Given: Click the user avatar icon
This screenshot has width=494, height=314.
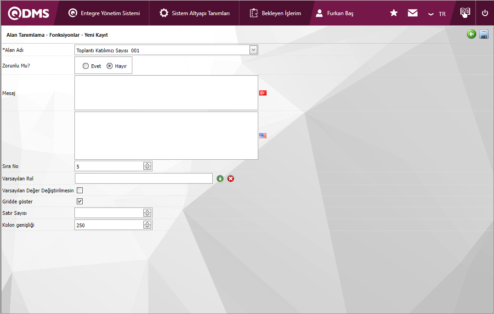Looking at the screenshot, I should pyautogui.click(x=319, y=13).
